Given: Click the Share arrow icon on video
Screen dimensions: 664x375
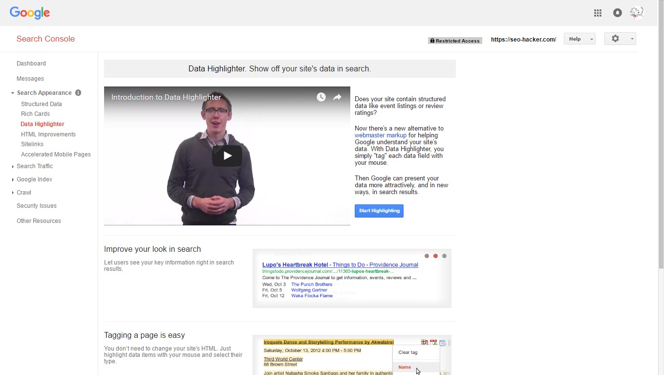Looking at the screenshot, I should 337,97.
